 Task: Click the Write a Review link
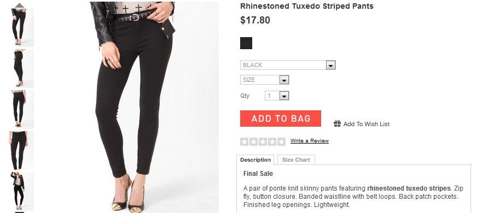coord(309,141)
